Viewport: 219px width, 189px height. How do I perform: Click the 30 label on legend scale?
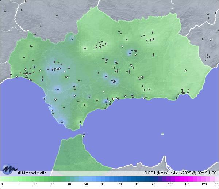click(x=52, y=184)
